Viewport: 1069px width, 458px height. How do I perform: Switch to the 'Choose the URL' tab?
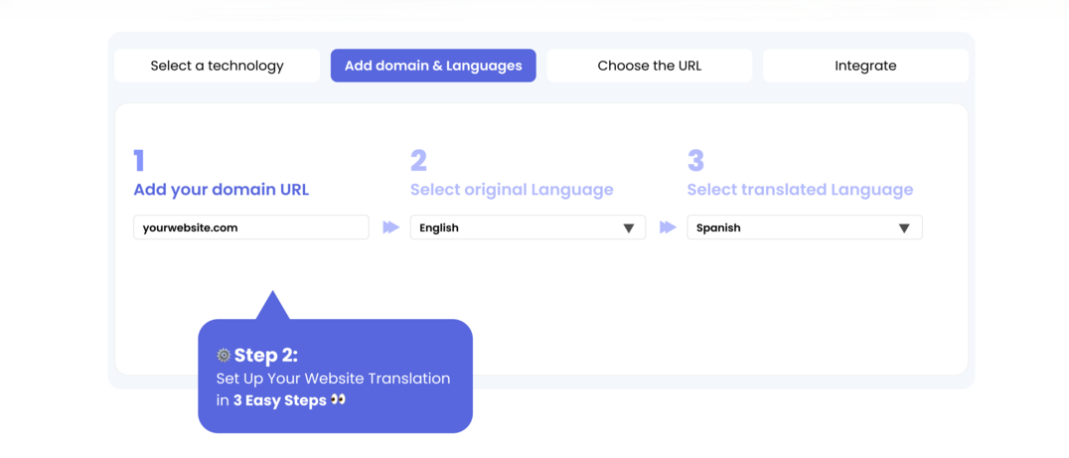point(650,66)
